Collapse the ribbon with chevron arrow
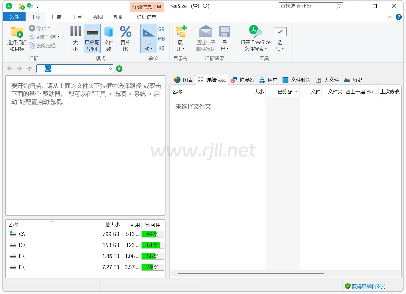The width and height of the screenshot is (406, 294). [390, 17]
